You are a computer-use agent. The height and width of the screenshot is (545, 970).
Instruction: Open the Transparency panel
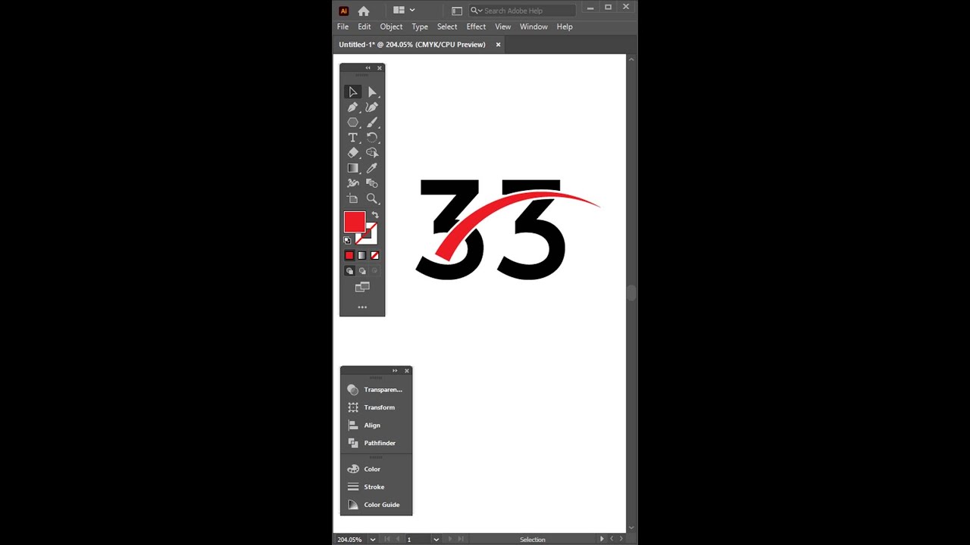point(376,390)
